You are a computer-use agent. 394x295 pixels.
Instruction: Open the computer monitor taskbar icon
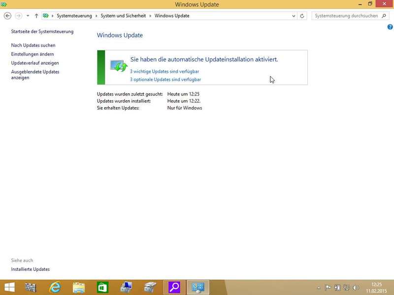(x=126, y=287)
